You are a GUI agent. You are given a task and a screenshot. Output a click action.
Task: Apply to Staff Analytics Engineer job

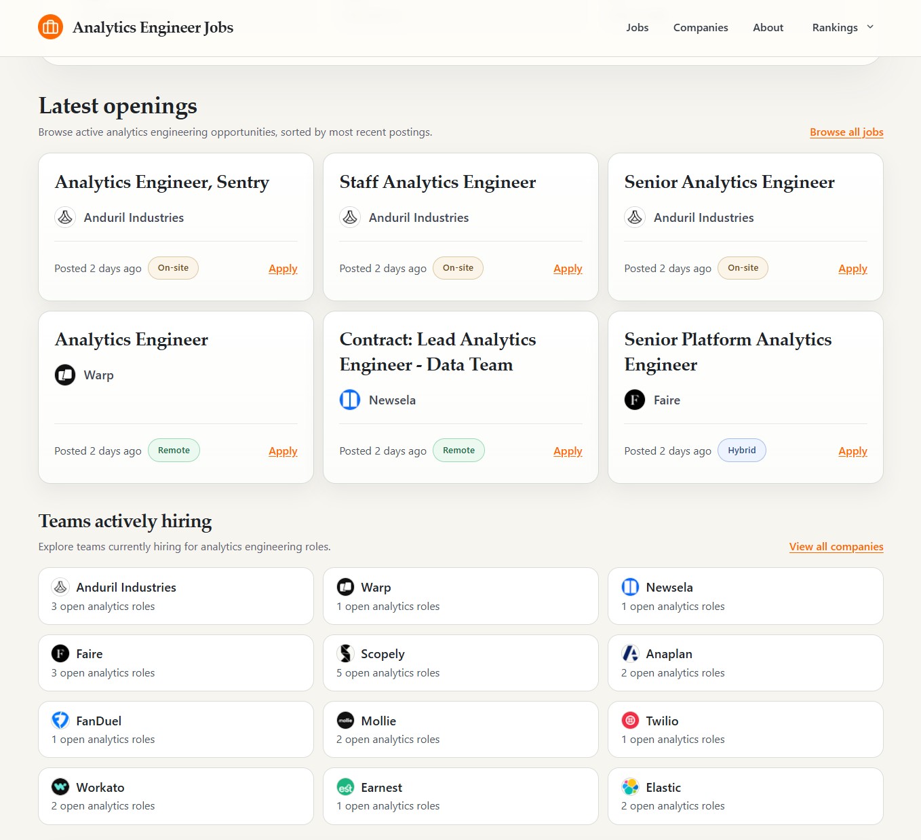pyautogui.click(x=568, y=269)
